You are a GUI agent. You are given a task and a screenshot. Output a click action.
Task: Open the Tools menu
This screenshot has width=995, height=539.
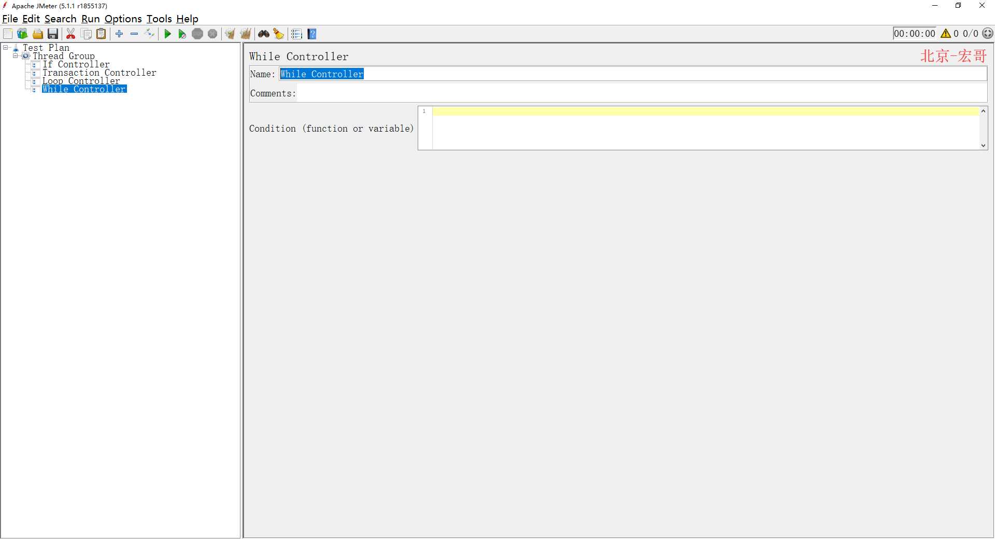[159, 19]
